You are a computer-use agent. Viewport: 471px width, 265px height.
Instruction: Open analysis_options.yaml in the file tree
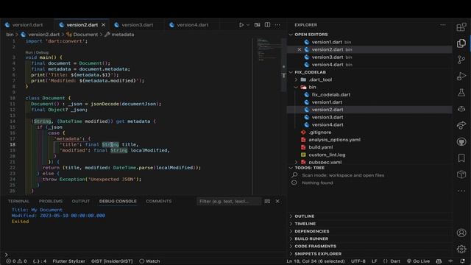tap(334, 140)
